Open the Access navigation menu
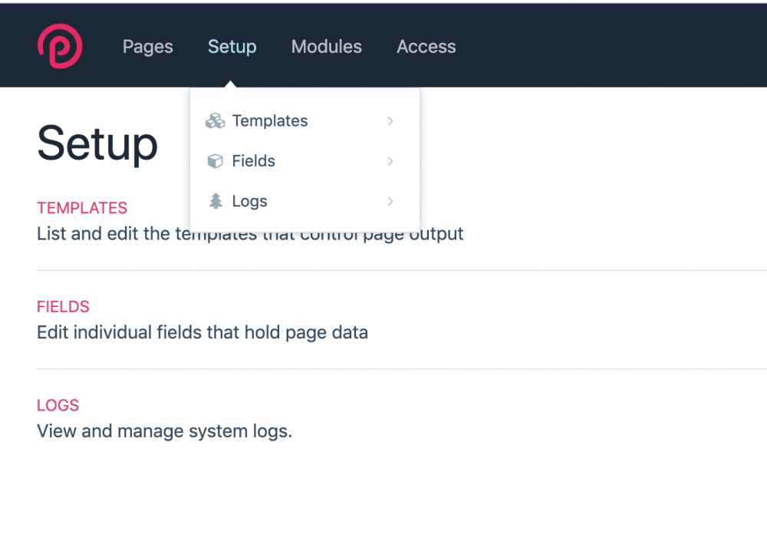Viewport: 767px width, 544px height. (x=426, y=47)
